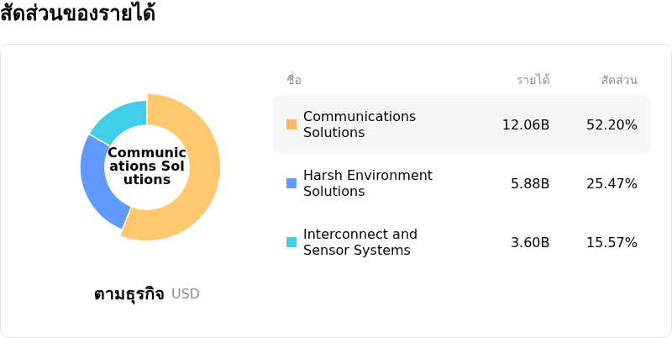Viewport: 672px width, 338px height.
Task: Click the ชื่อ column header
Action: click(294, 80)
